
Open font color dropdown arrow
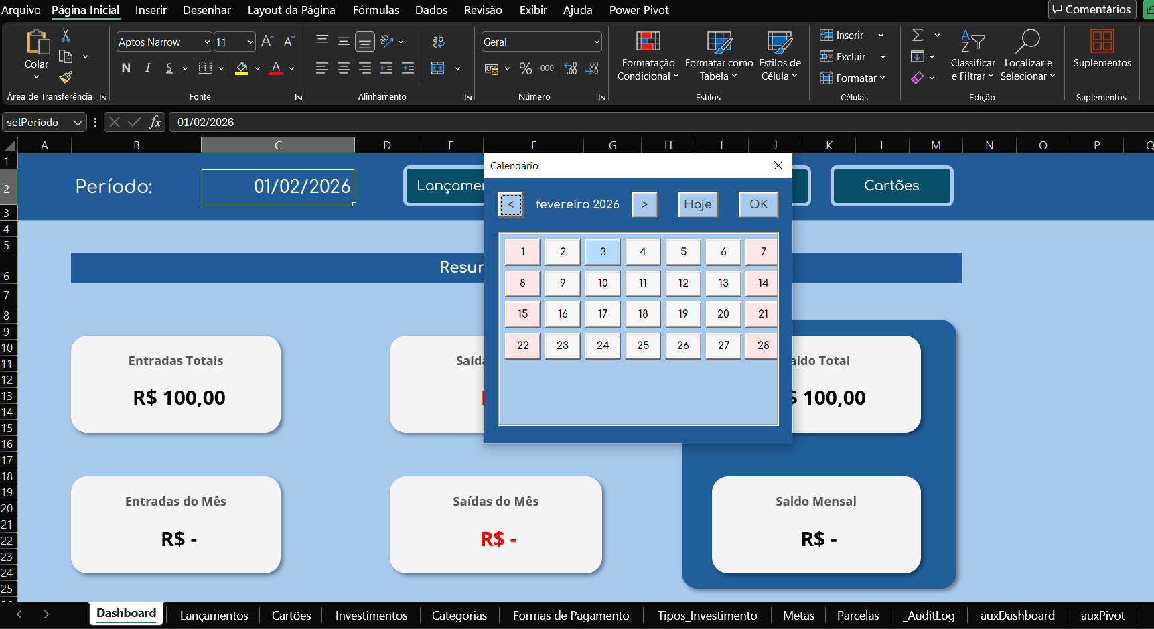(x=292, y=68)
